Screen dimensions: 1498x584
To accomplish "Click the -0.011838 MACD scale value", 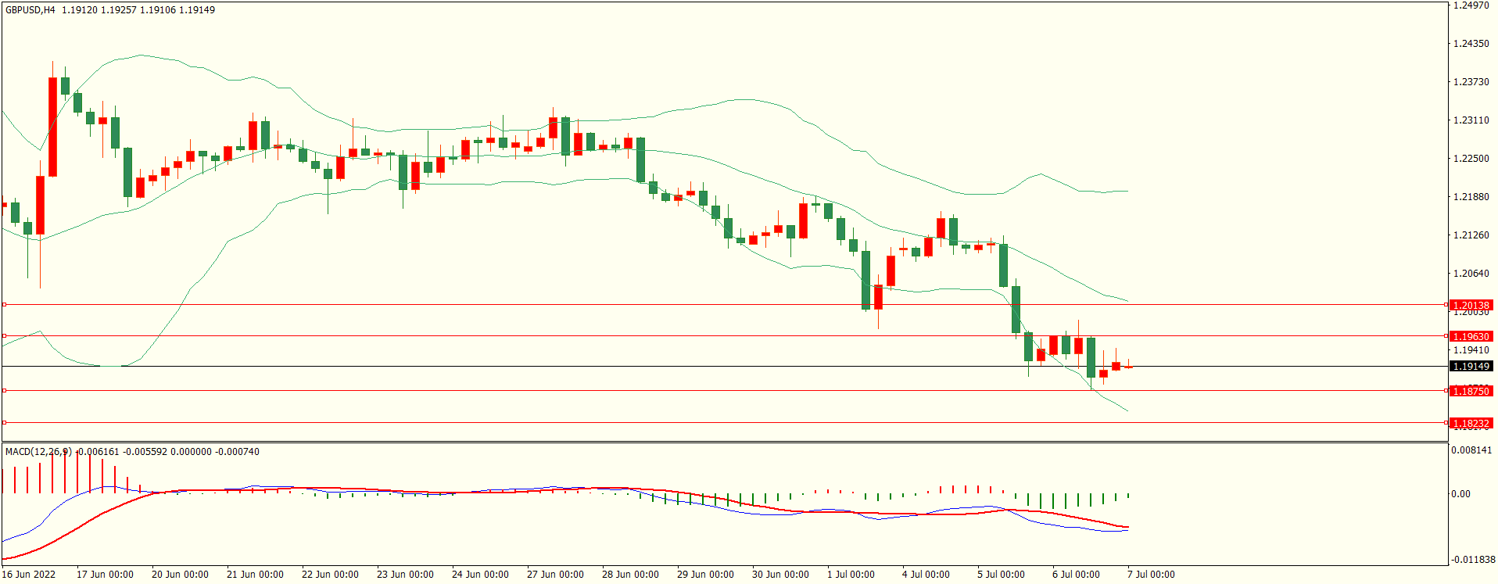I will (x=1473, y=560).
